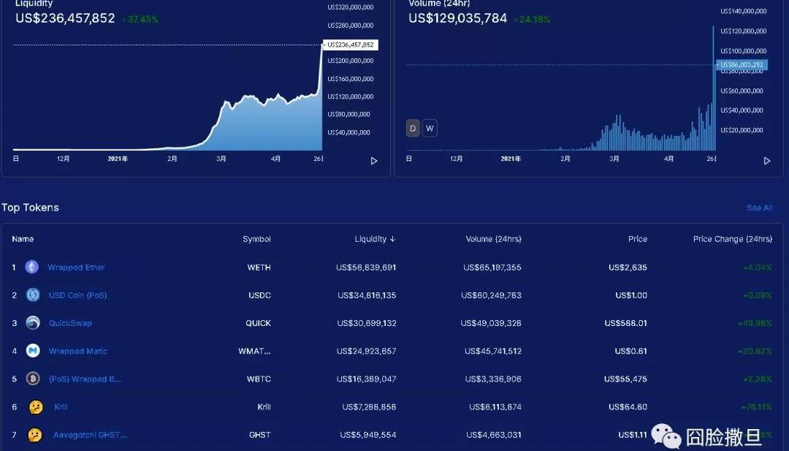
Task: Click the Wrapped Matic token icon
Action: coord(33,351)
